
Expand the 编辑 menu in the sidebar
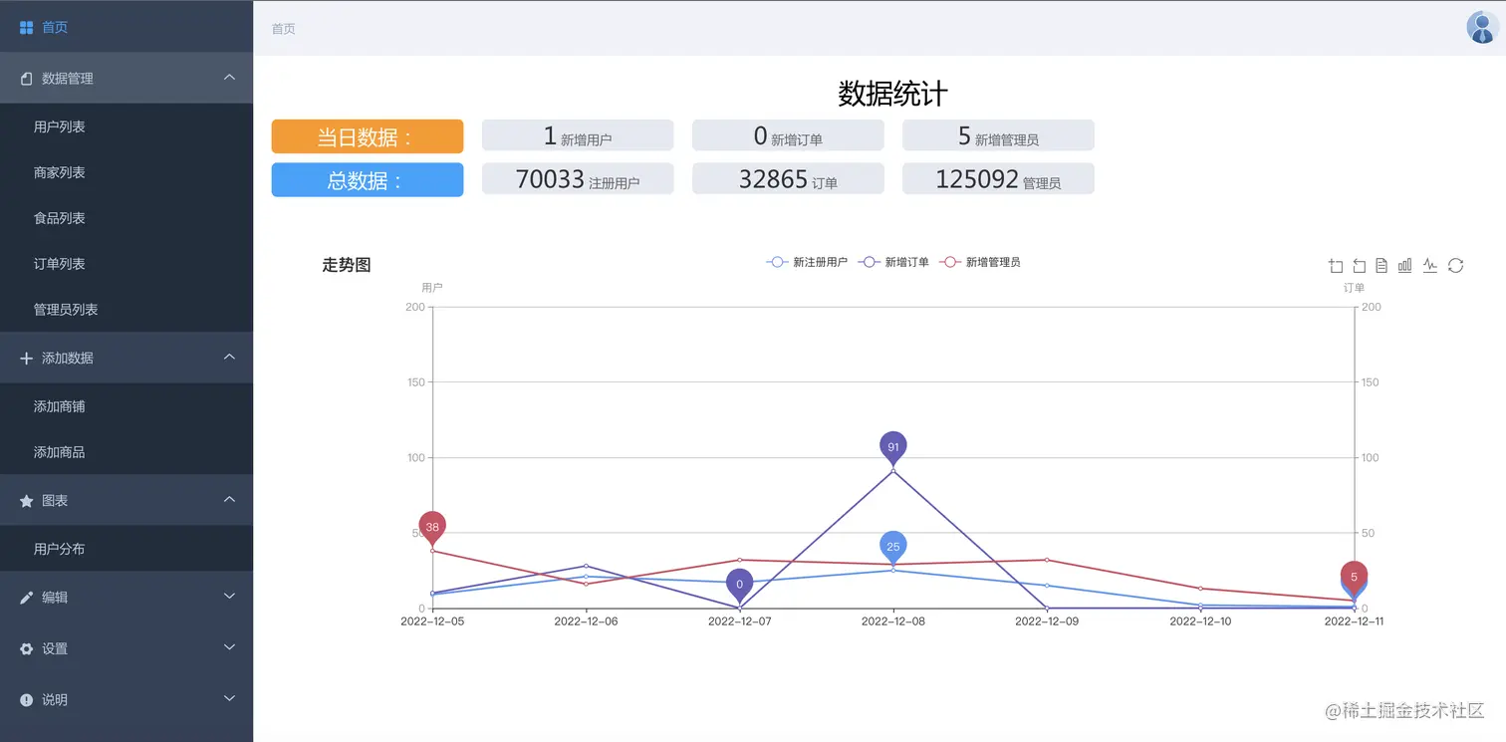[126, 596]
